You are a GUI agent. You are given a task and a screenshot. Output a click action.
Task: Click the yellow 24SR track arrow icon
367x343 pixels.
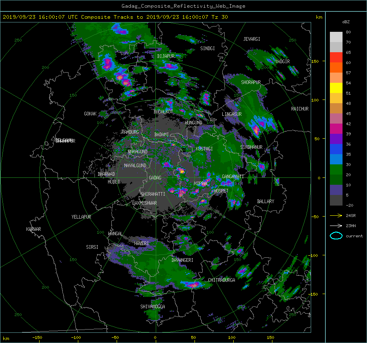click(336, 215)
